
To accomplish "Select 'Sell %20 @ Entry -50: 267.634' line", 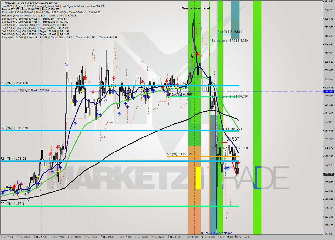I will [x=35, y=31].
